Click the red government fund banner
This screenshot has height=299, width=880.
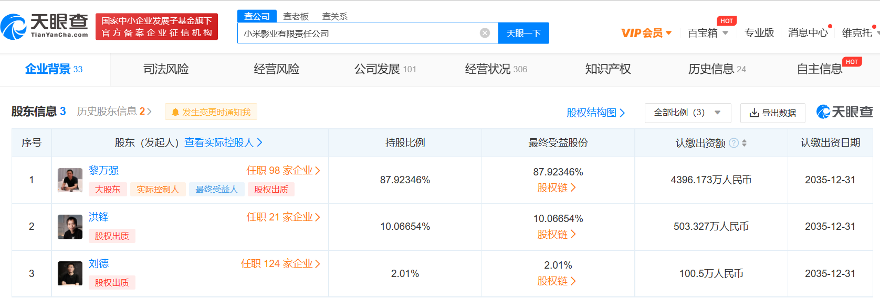pos(156,27)
